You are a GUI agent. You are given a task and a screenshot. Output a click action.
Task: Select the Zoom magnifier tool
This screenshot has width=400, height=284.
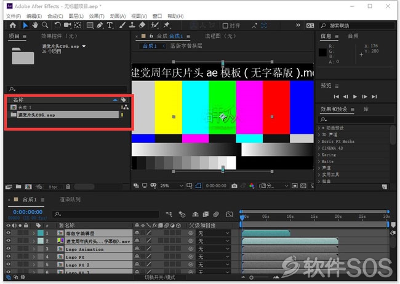pos(45,25)
